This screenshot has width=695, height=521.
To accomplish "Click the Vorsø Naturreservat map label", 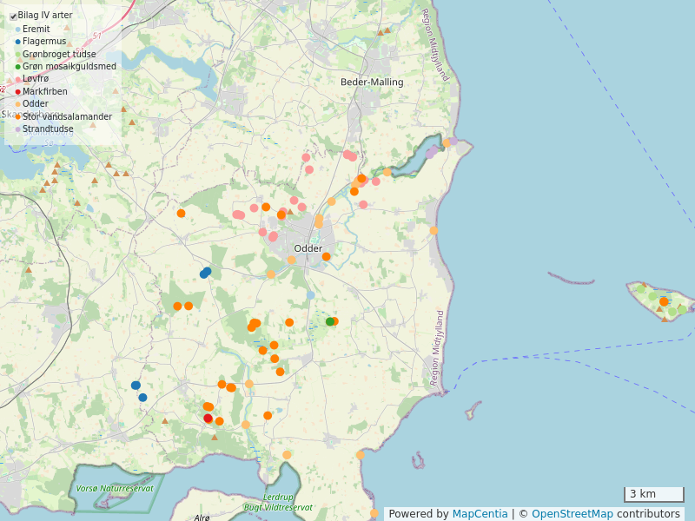I will click(x=115, y=488).
